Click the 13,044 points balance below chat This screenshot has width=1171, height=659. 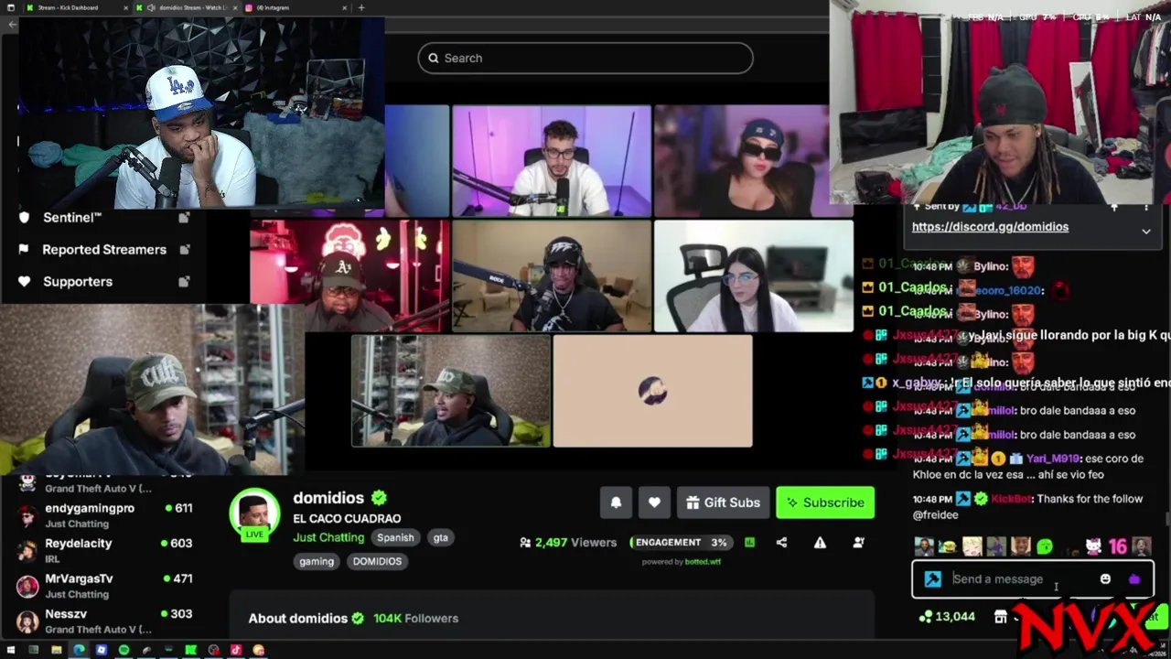(x=948, y=617)
